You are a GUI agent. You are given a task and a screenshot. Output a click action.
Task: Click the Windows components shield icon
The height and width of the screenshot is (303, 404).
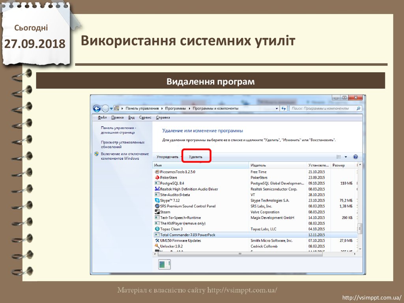[x=96, y=154]
